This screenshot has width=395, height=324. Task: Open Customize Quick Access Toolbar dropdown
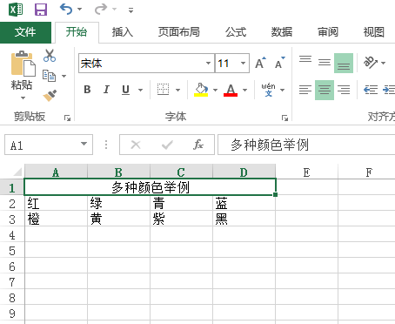point(131,10)
